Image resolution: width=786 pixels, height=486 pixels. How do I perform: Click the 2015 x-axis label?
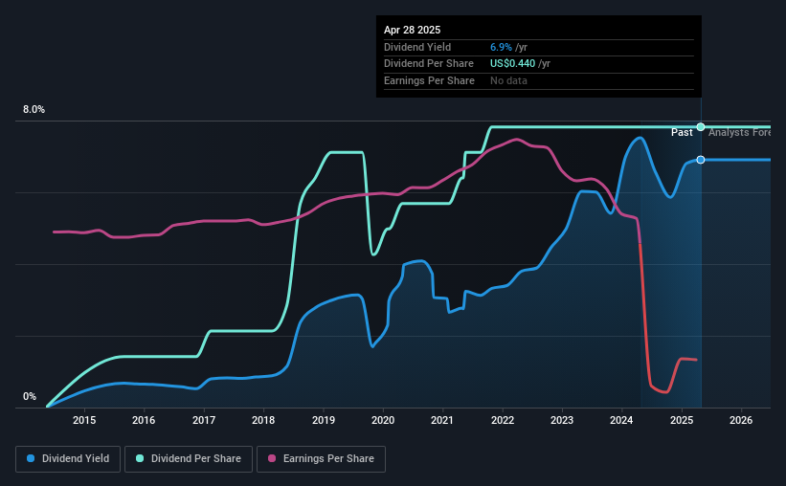pos(84,420)
